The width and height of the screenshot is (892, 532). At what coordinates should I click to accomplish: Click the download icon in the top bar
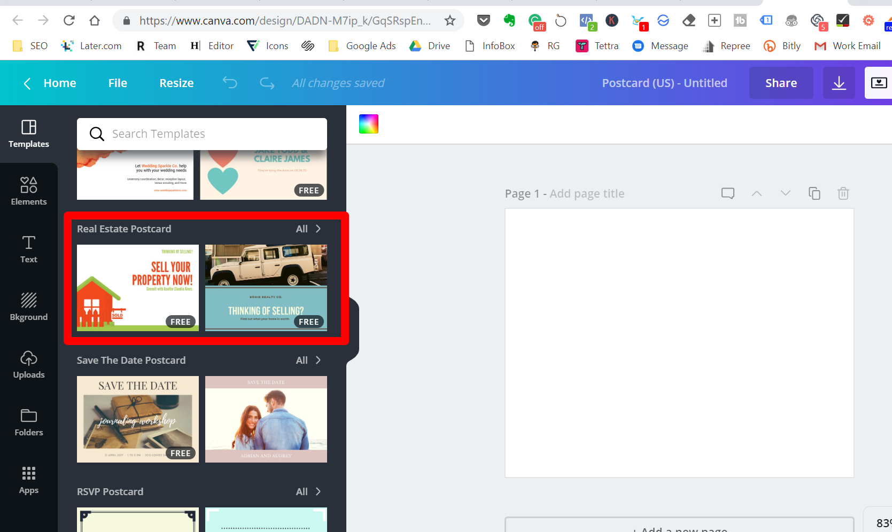coord(839,83)
